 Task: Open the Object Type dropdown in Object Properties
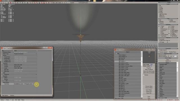point(36,54)
